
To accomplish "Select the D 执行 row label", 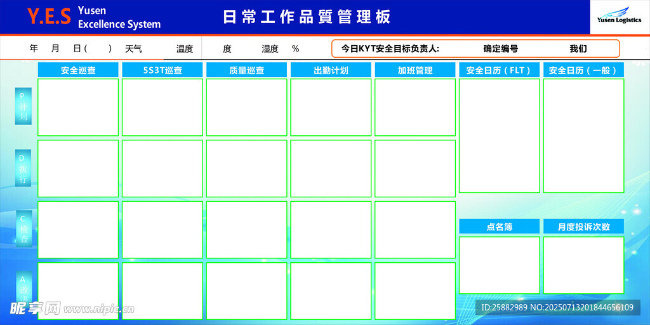I will click(23, 168).
